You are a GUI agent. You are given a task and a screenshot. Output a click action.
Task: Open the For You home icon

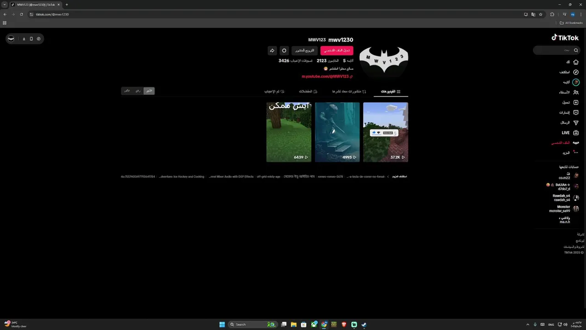[x=576, y=62]
